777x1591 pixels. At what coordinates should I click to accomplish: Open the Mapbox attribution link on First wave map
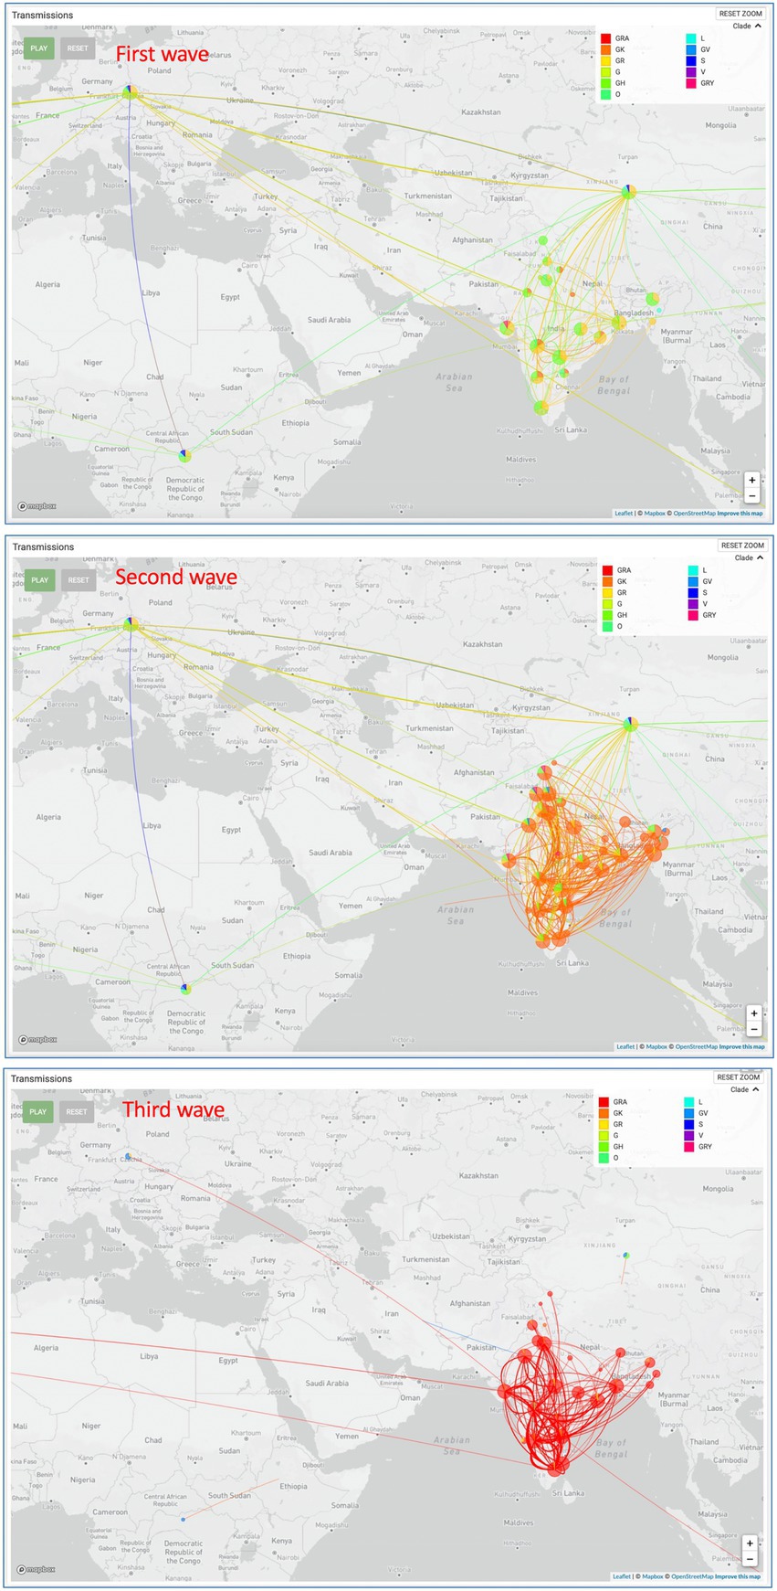pos(654,514)
